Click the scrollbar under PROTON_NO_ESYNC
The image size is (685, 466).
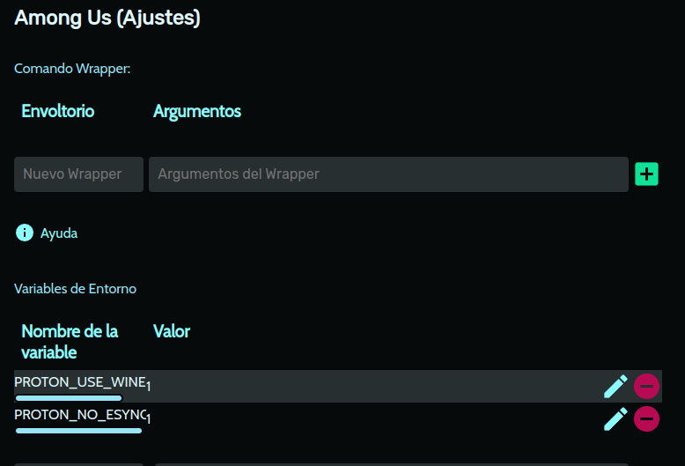point(78,431)
